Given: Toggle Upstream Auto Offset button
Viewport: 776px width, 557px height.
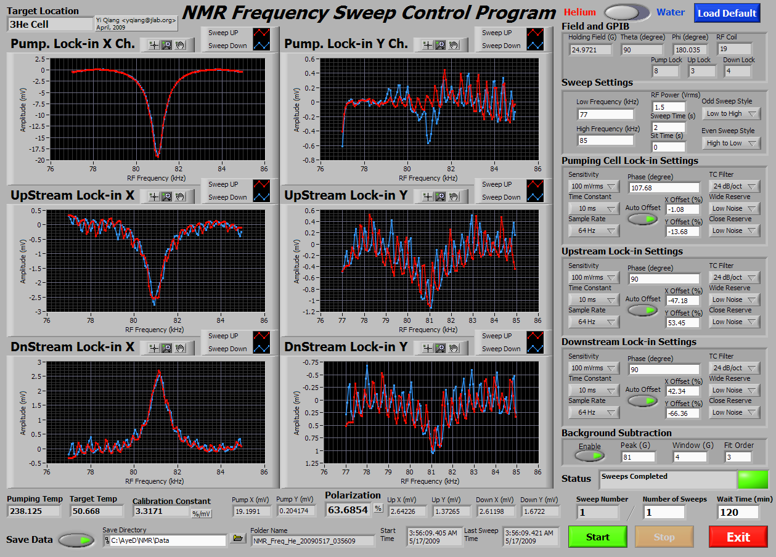Looking at the screenshot, I should click(x=643, y=310).
